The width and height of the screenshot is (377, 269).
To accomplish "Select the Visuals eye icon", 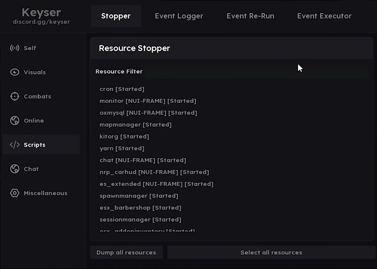I will pos(15,72).
